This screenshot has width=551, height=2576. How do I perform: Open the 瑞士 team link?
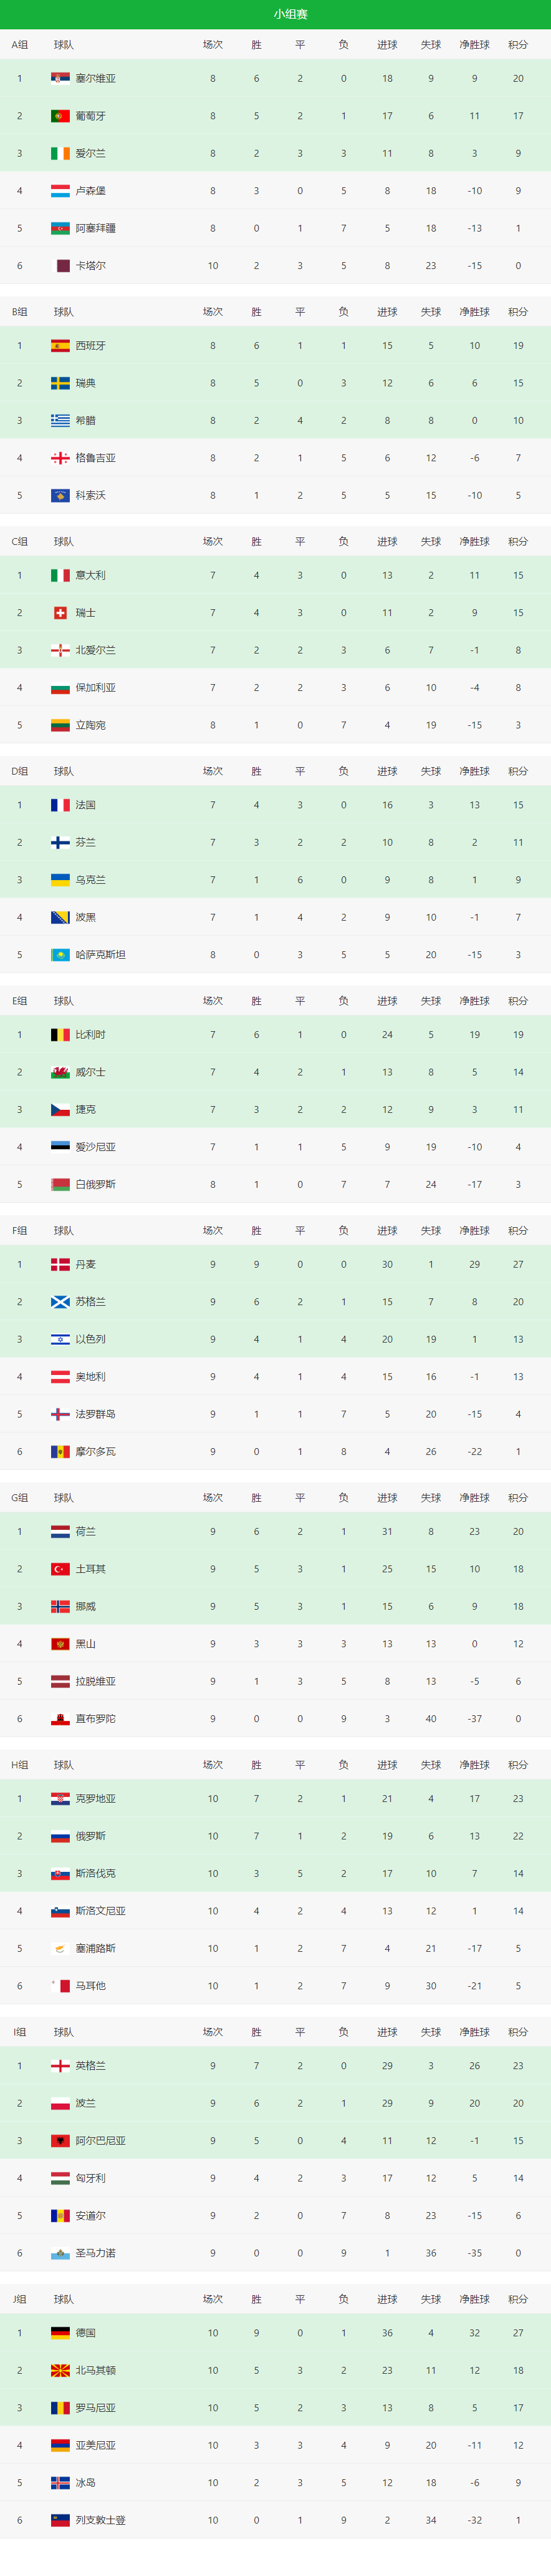86,613
